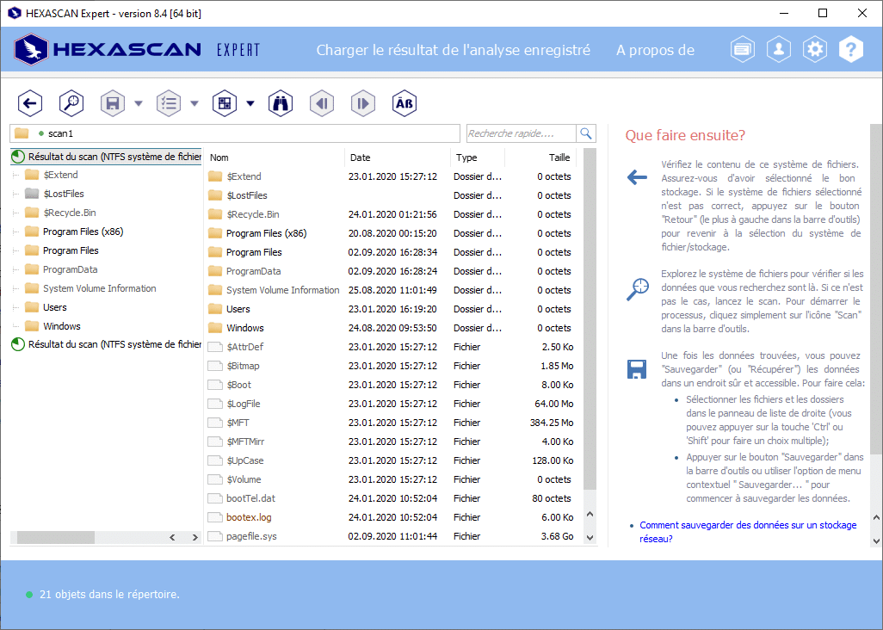The height and width of the screenshot is (630, 883).
Task: Click the file list scroll down arrow
Action: (x=590, y=538)
